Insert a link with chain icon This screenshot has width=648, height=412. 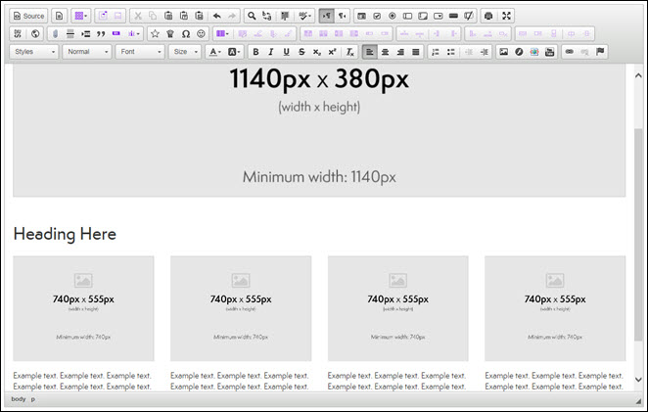[570, 51]
